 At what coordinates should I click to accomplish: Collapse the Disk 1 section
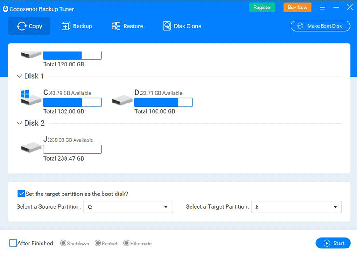[19, 76]
